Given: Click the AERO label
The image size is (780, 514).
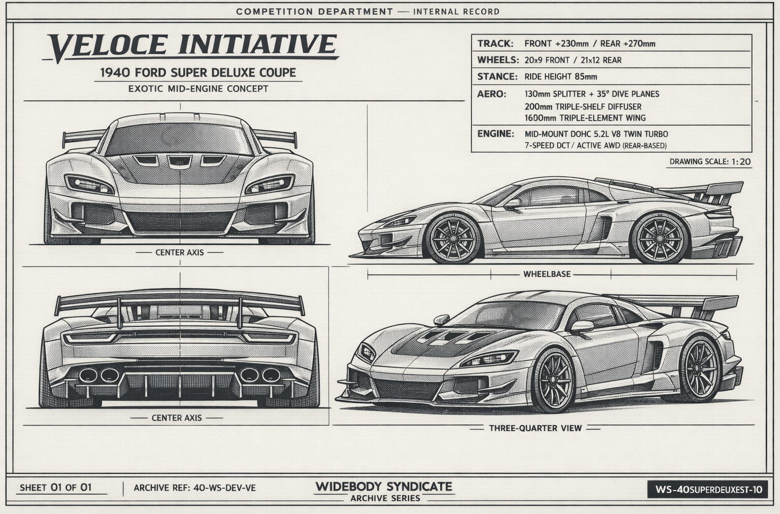Looking at the screenshot, I should pos(492,94).
